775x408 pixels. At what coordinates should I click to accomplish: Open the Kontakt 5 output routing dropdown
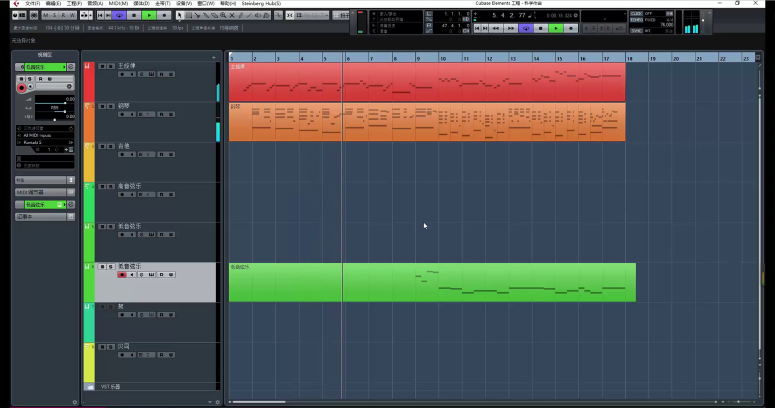pos(45,142)
